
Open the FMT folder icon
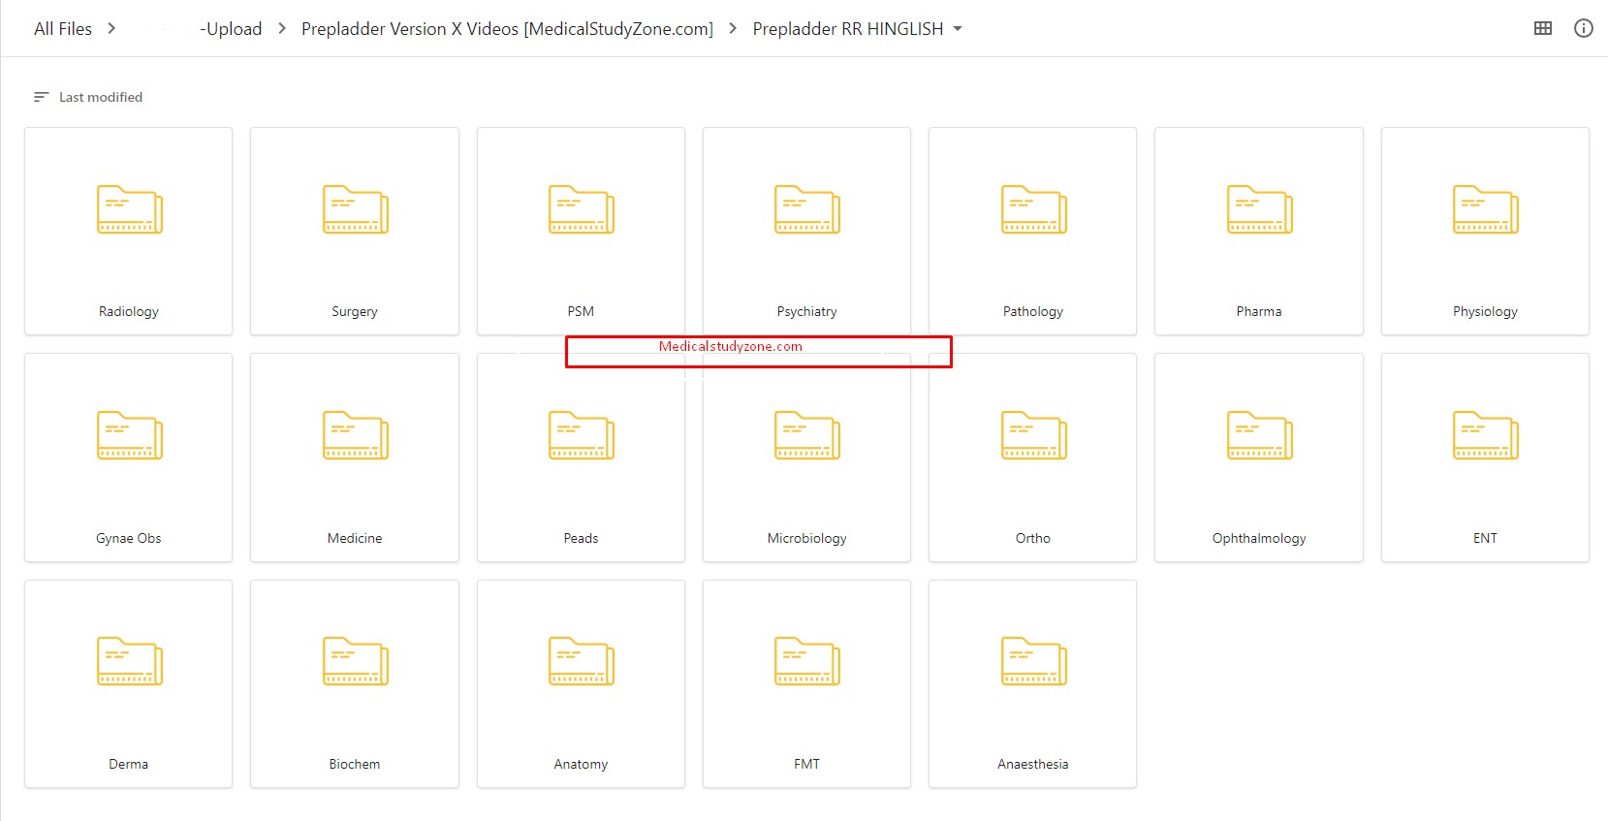coord(806,661)
